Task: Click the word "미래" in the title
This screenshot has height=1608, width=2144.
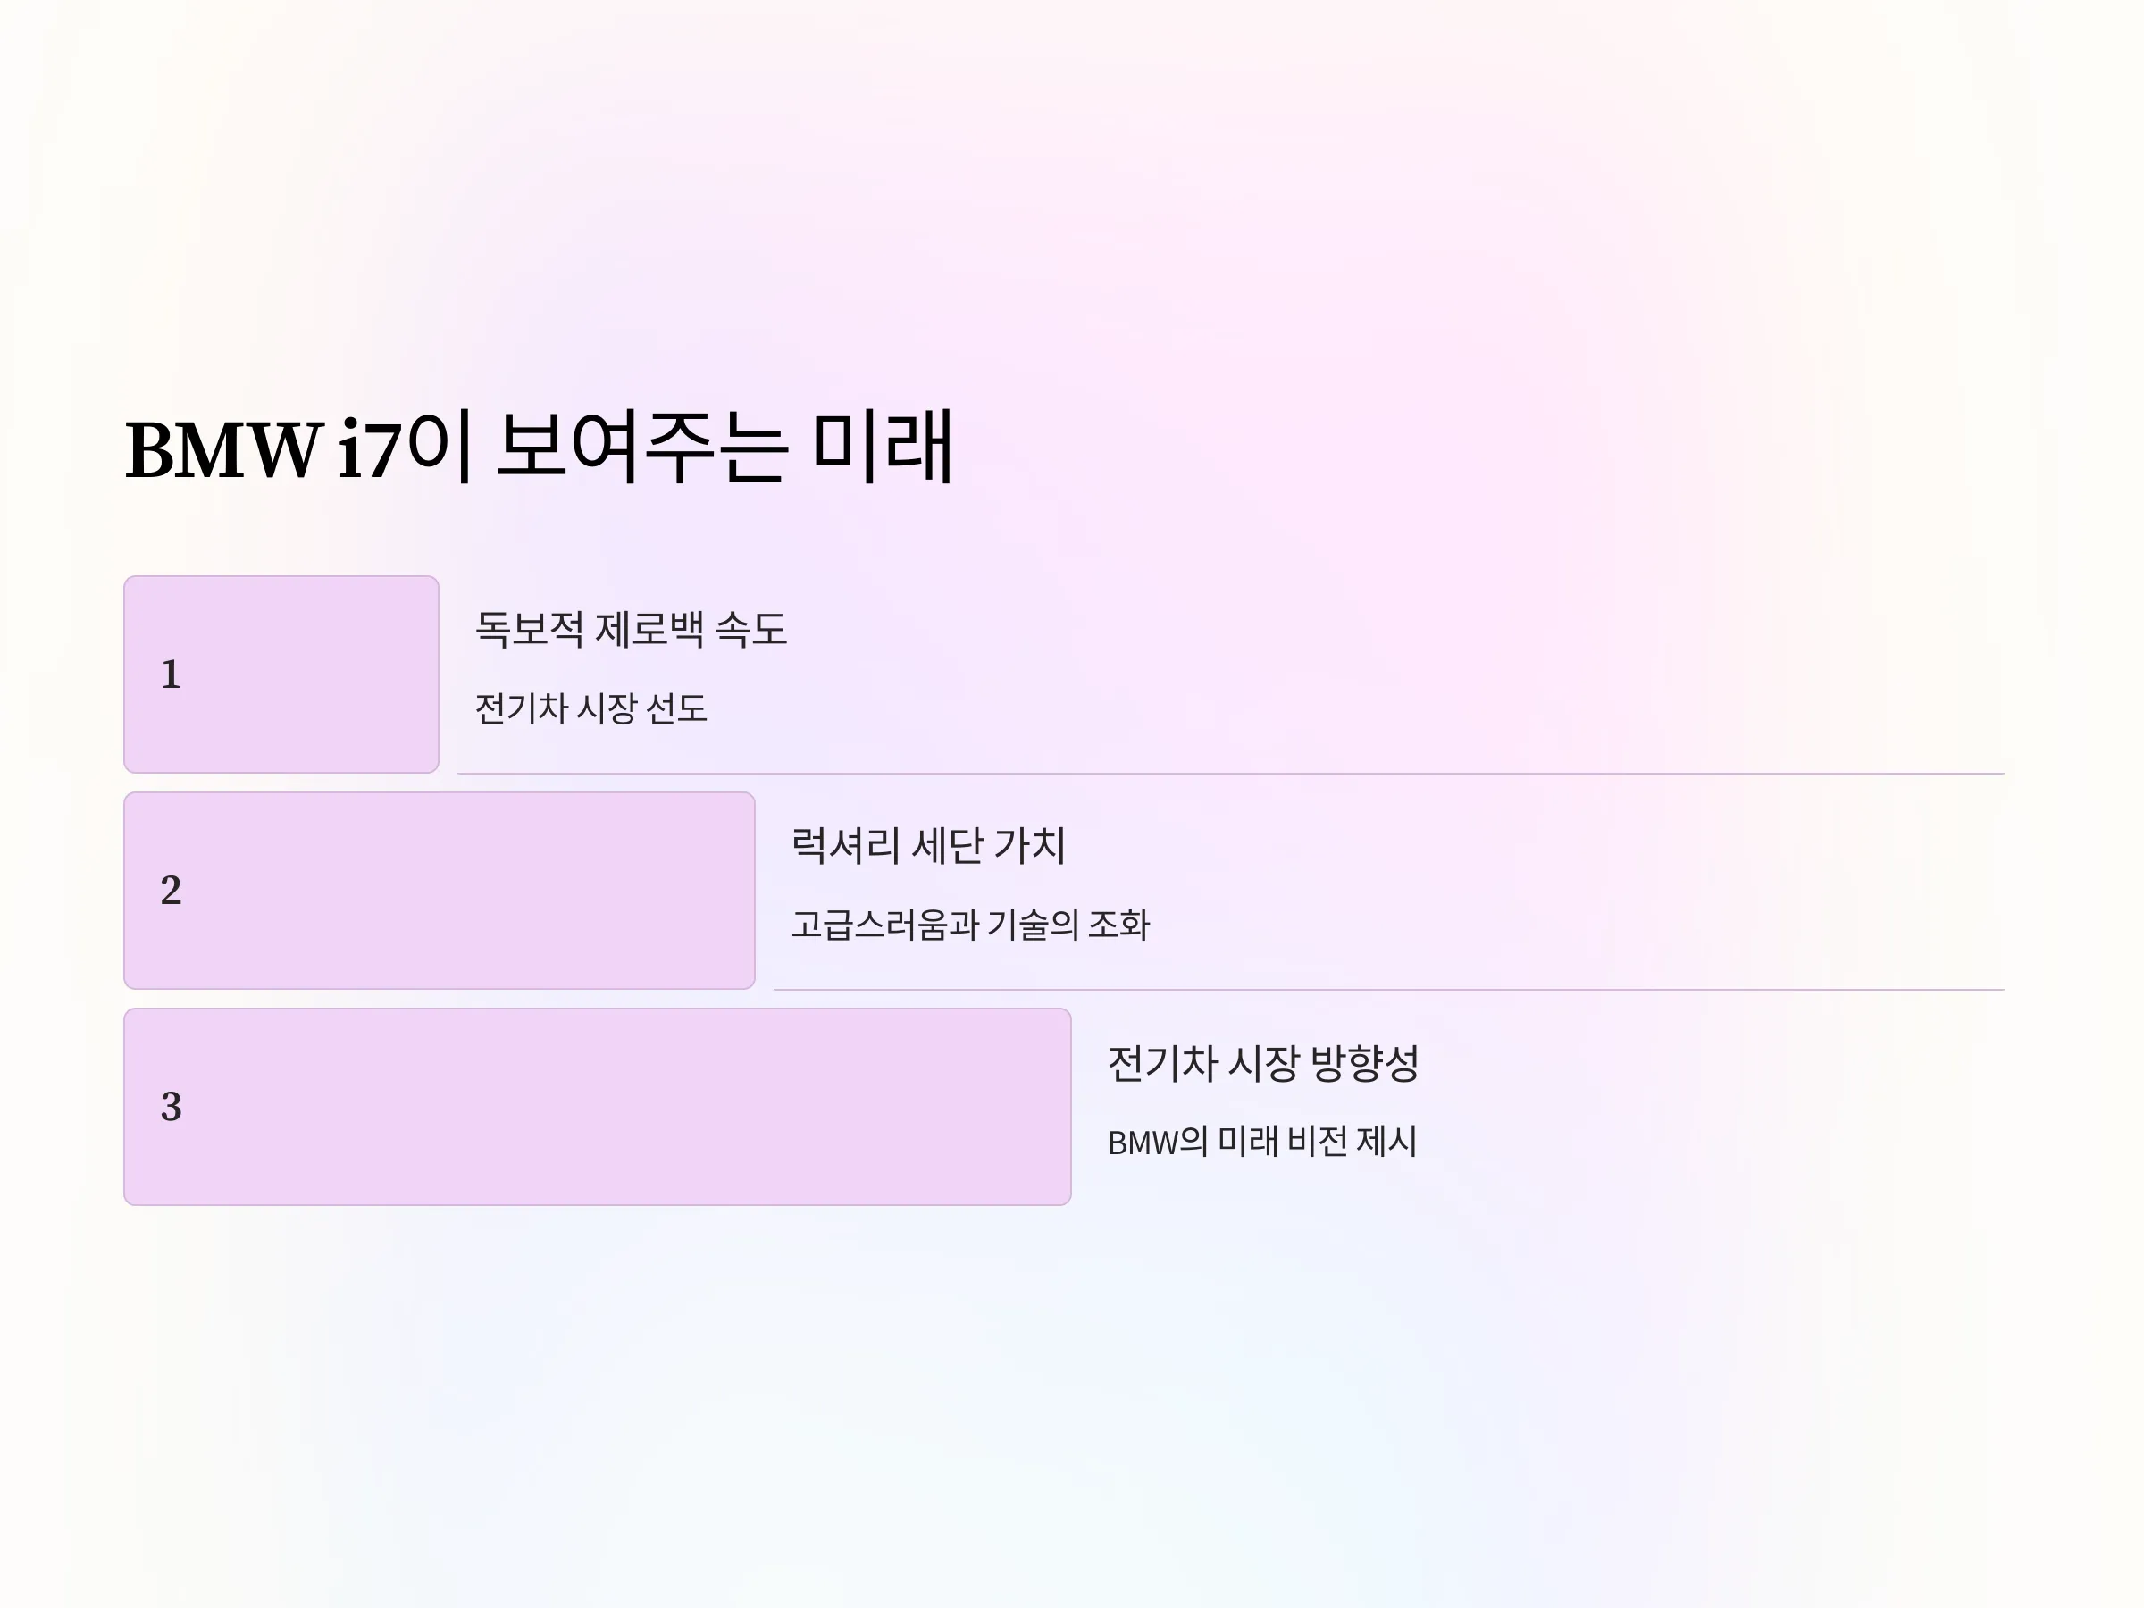Action: 882,447
